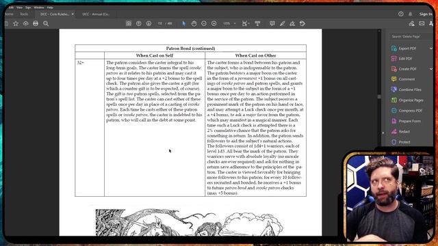438x246 pixels.
Task: Open the Comment tool
Action: 407,79
